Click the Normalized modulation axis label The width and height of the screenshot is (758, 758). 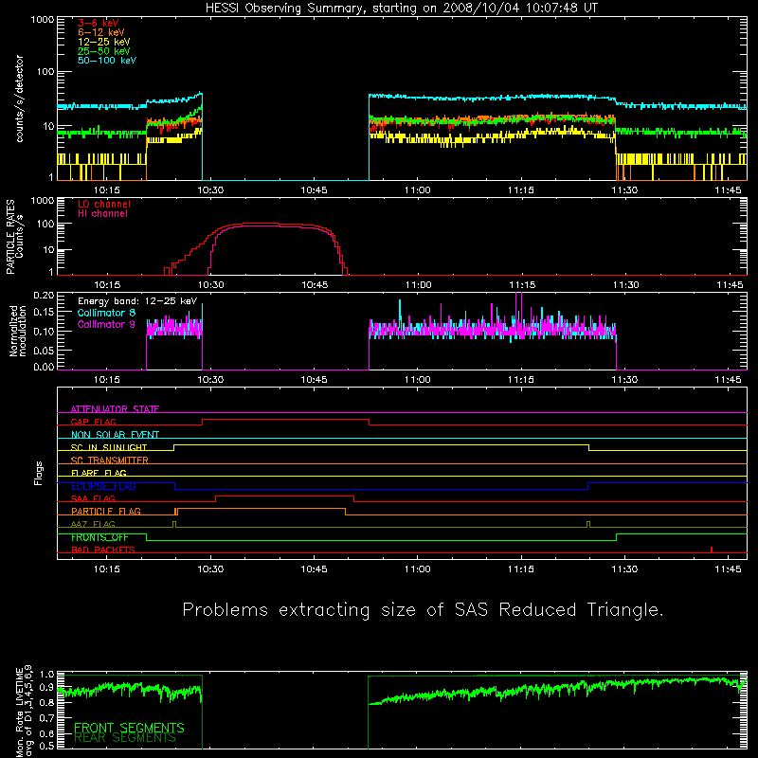click(x=18, y=331)
